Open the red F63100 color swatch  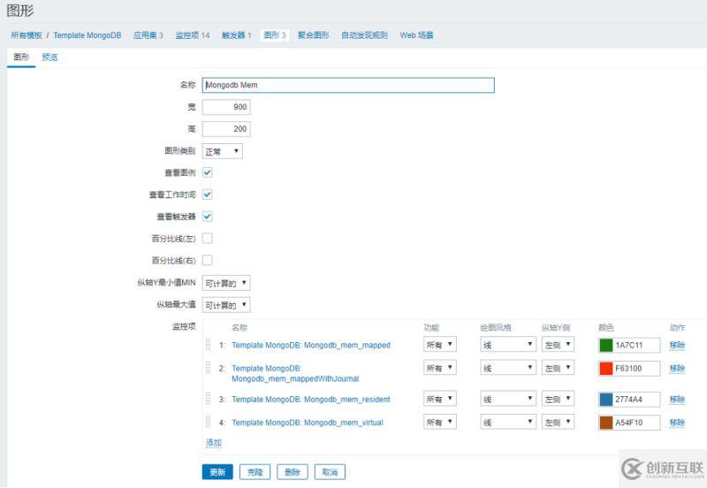click(x=606, y=368)
